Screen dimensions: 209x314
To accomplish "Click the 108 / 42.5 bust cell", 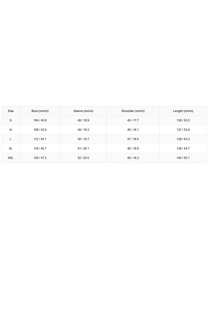I will 40,130.
